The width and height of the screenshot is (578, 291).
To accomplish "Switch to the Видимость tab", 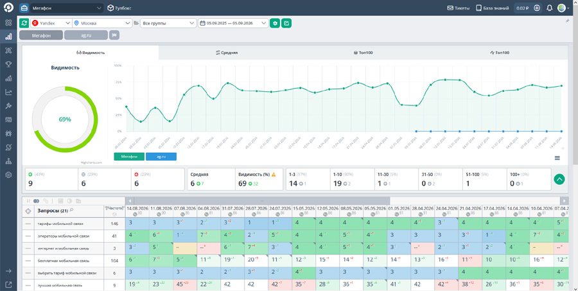I will coord(91,53).
